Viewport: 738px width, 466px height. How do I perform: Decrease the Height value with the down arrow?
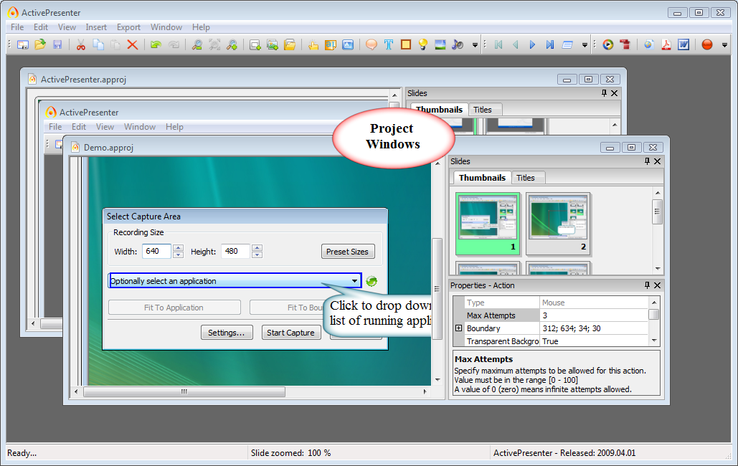(257, 255)
